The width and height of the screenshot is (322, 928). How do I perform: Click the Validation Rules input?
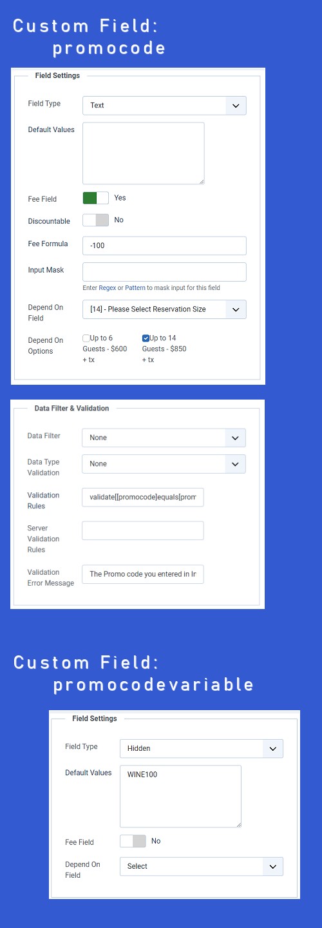[143, 498]
